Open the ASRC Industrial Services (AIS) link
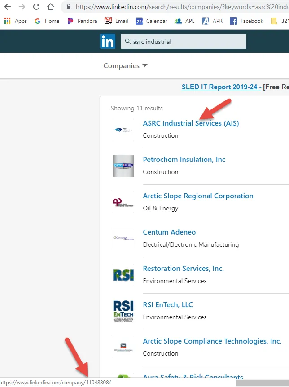Image resolution: width=289 pixels, height=387 pixels. click(x=191, y=123)
